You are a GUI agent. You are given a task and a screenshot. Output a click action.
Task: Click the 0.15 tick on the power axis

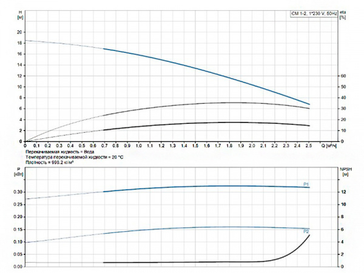point(17,229)
